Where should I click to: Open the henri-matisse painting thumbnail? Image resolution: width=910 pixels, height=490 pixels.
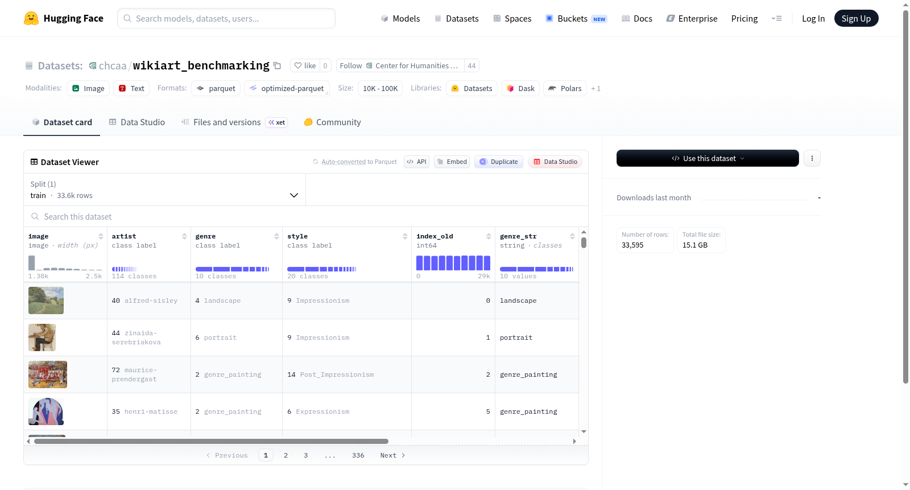coord(46,411)
